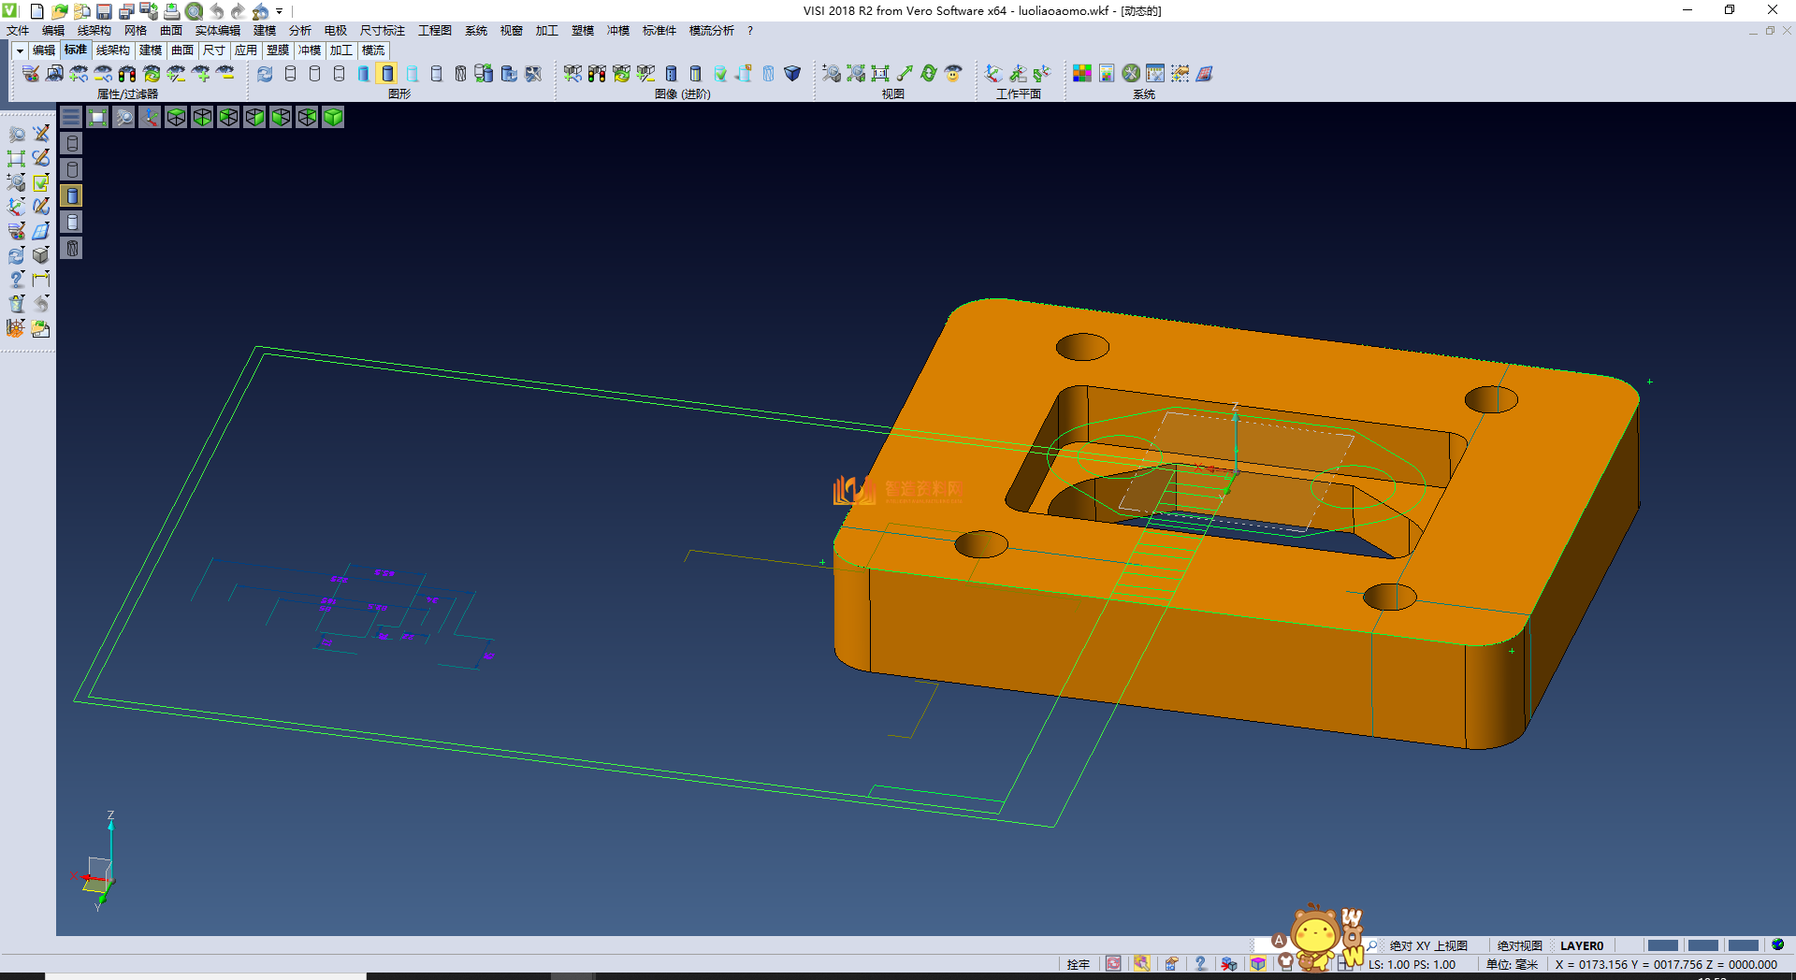This screenshot has height=980, width=1796.
Task: Click the traffic light icon in 属性/过滤器 group
Action: (127, 73)
